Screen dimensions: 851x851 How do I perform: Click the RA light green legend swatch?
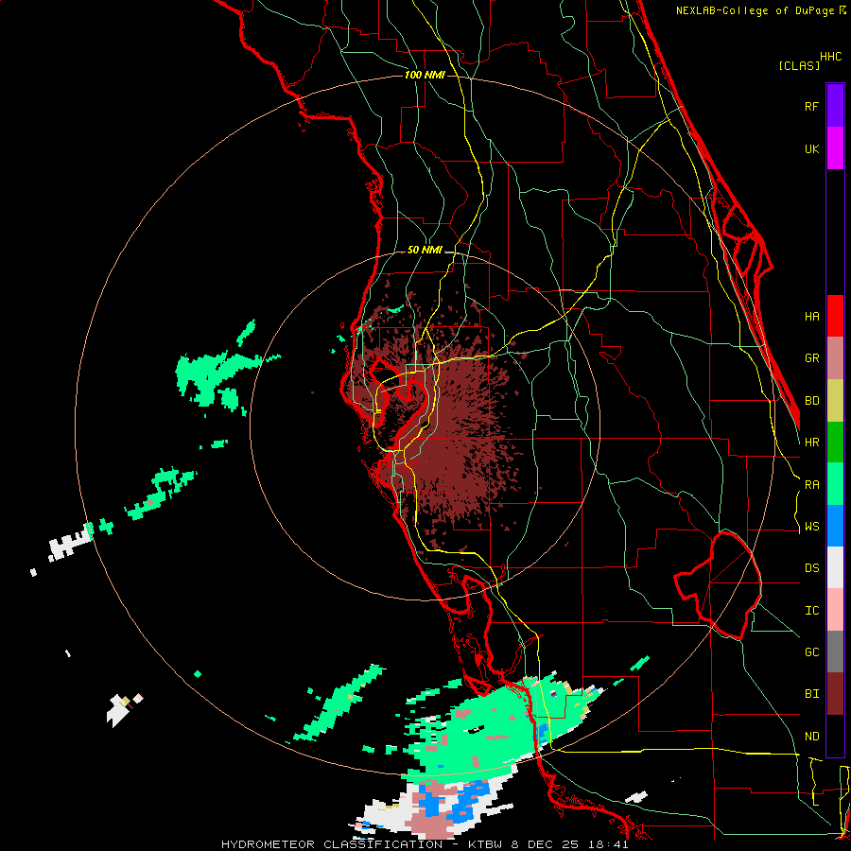click(x=835, y=484)
